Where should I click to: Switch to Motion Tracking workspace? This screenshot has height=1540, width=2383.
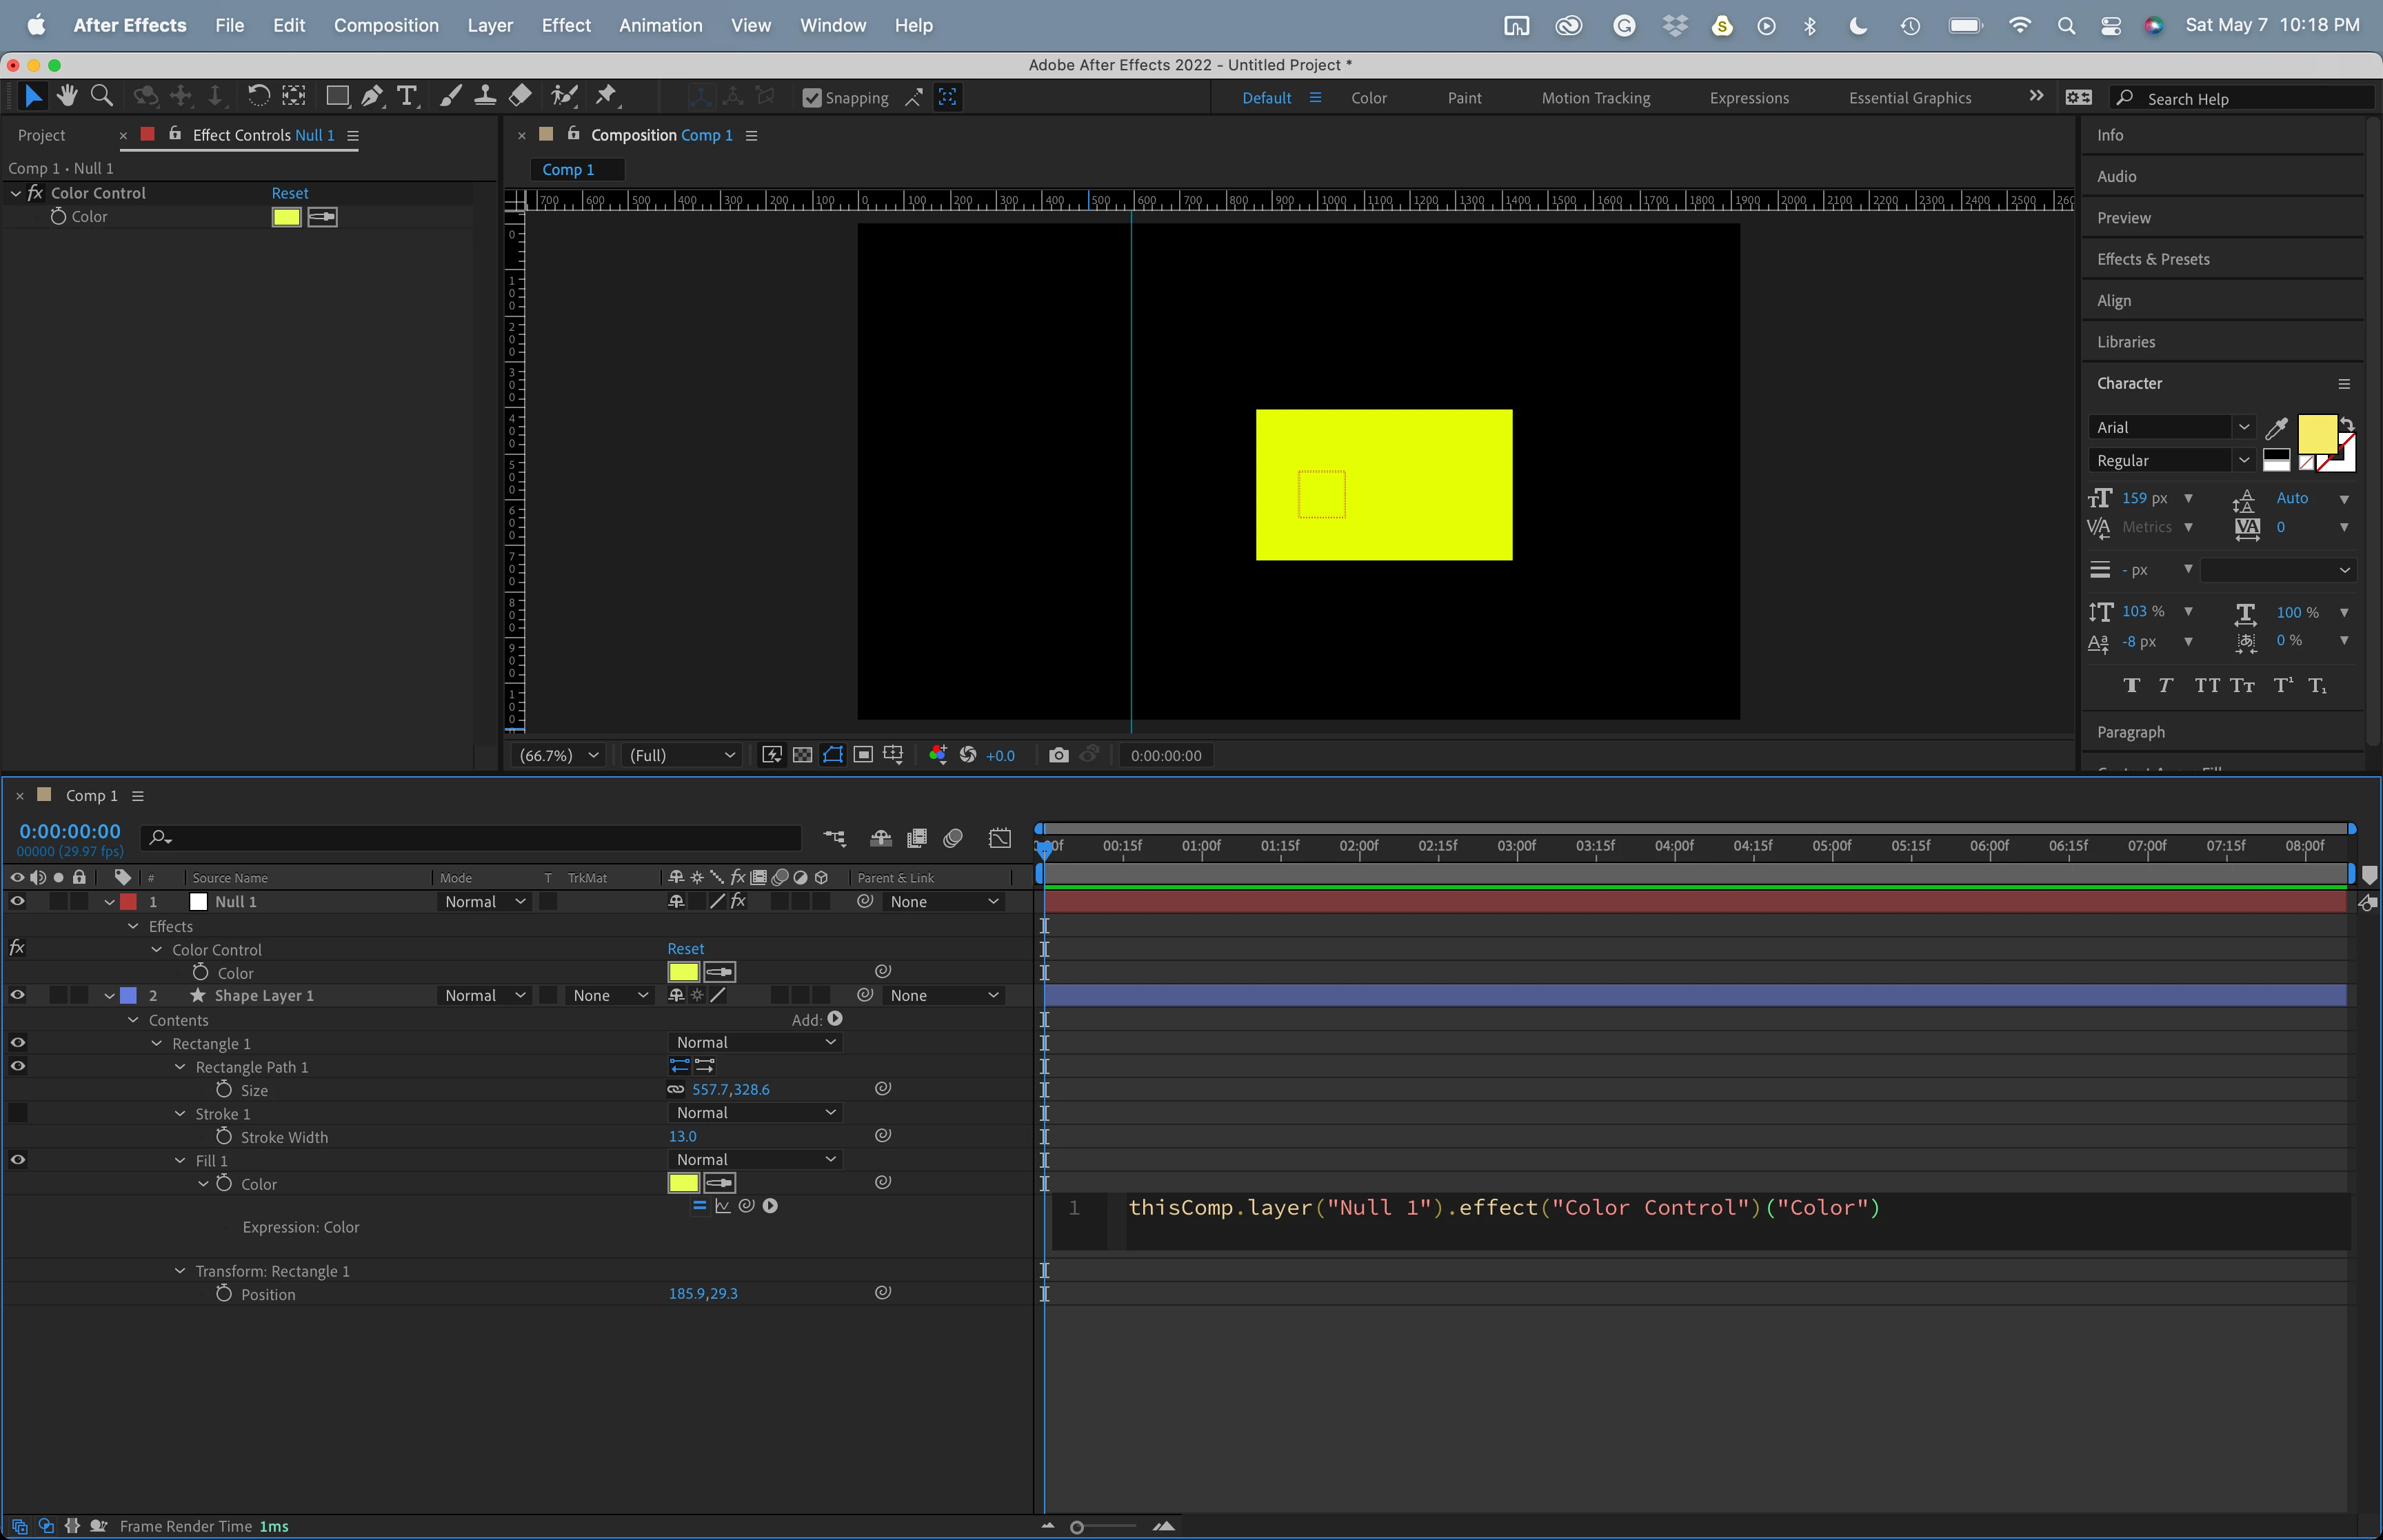coord(1595,98)
